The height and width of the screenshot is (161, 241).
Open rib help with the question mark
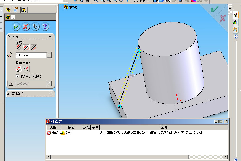click(45, 27)
